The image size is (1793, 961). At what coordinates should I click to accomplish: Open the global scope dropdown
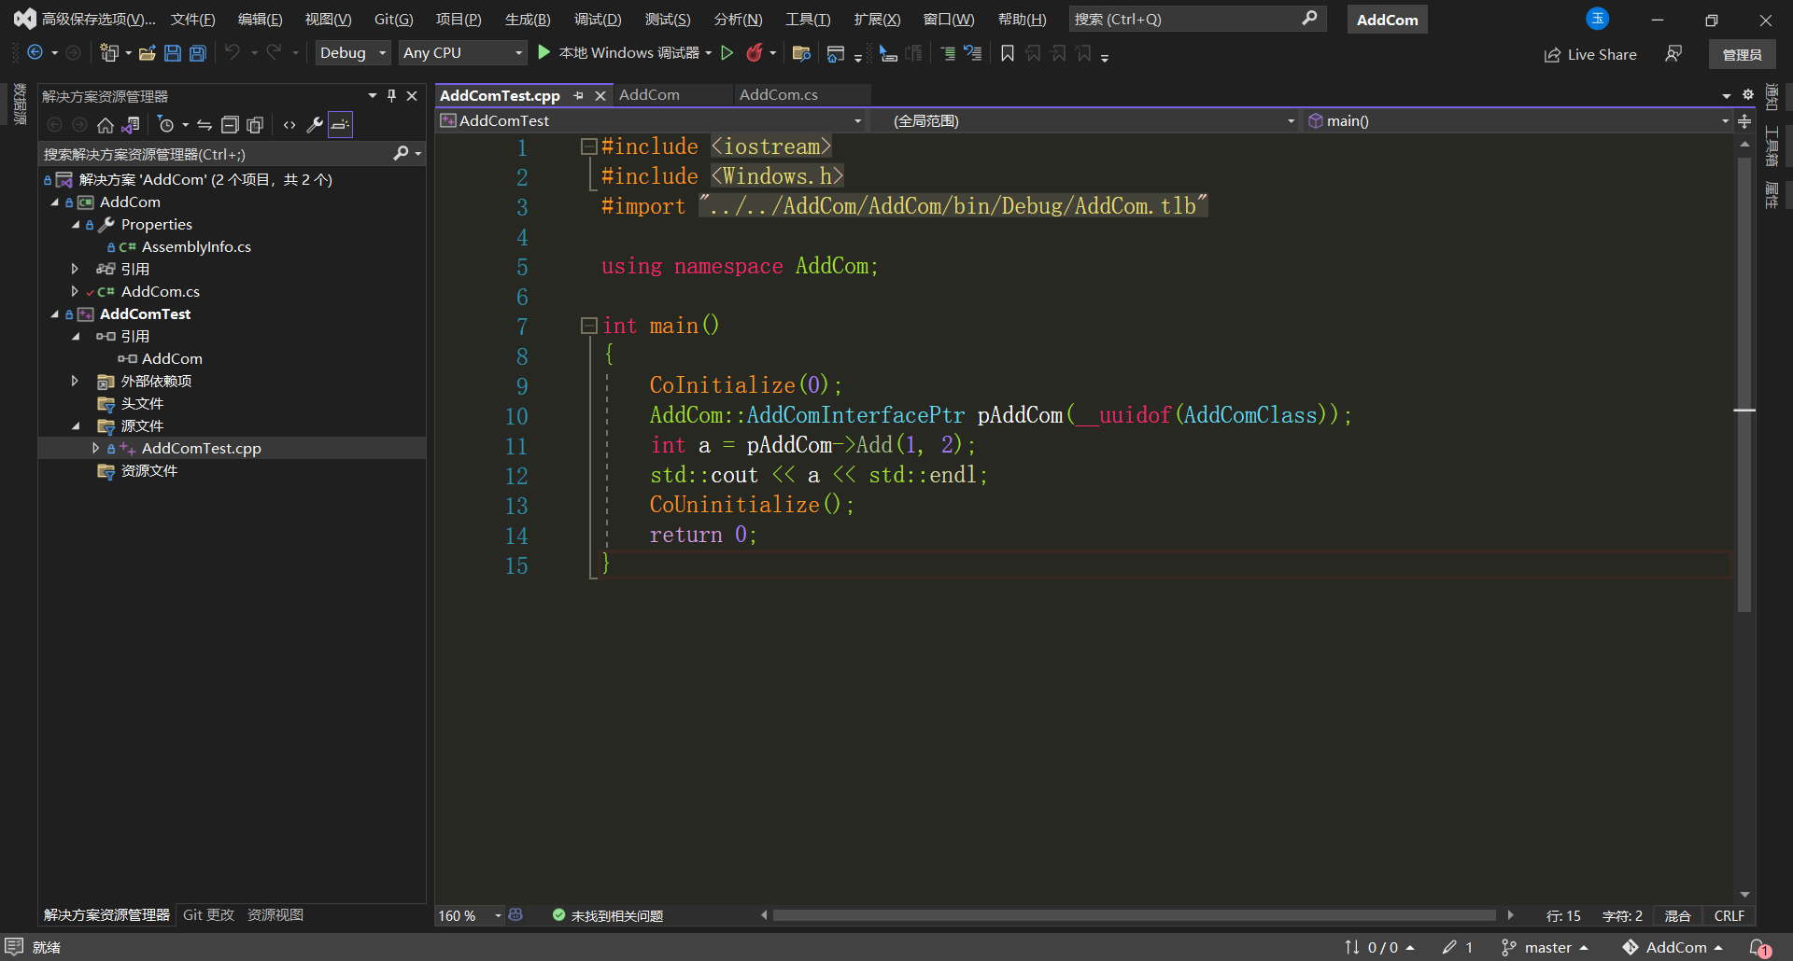pyautogui.click(x=1085, y=121)
